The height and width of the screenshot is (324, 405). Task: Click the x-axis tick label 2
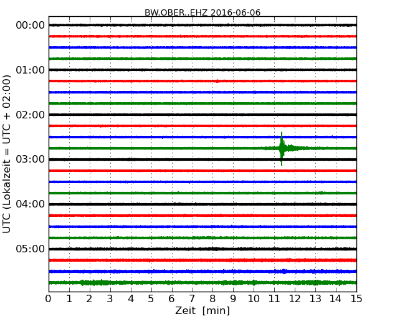pyautogui.click(x=90, y=298)
